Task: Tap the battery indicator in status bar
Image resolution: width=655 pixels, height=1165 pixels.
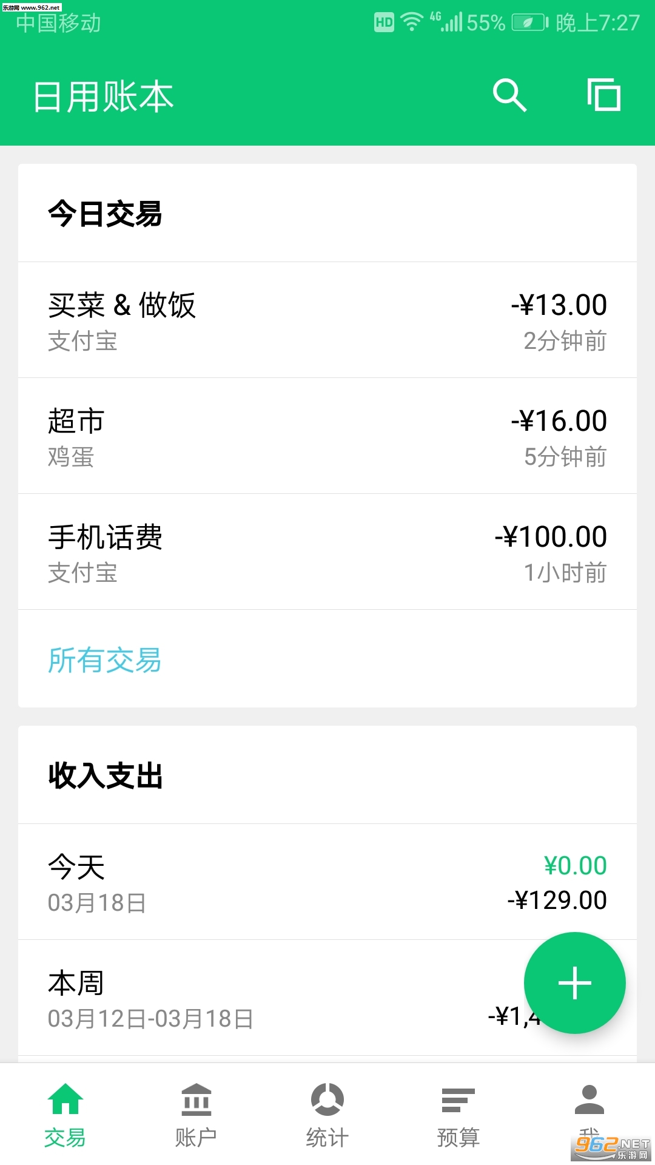Action: click(529, 23)
